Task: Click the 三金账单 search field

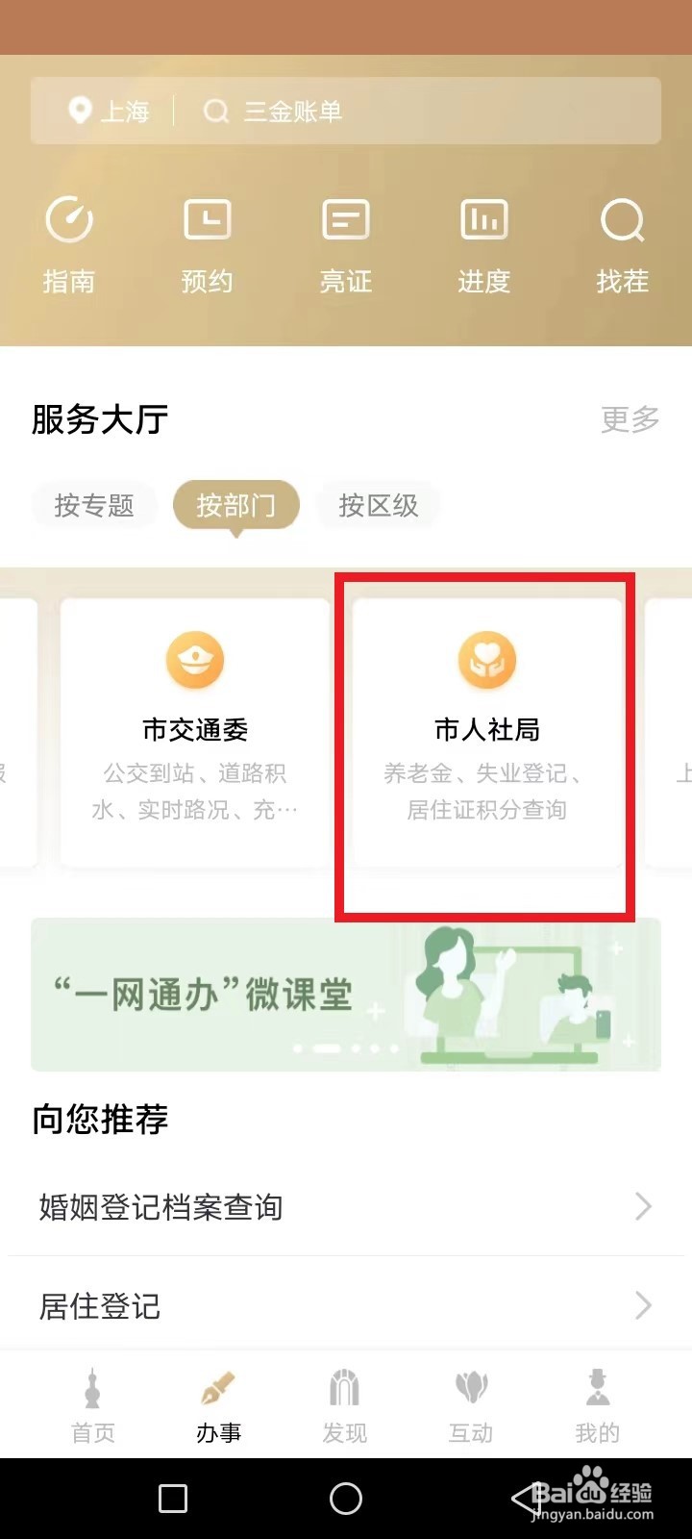Action: pos(423,112)
